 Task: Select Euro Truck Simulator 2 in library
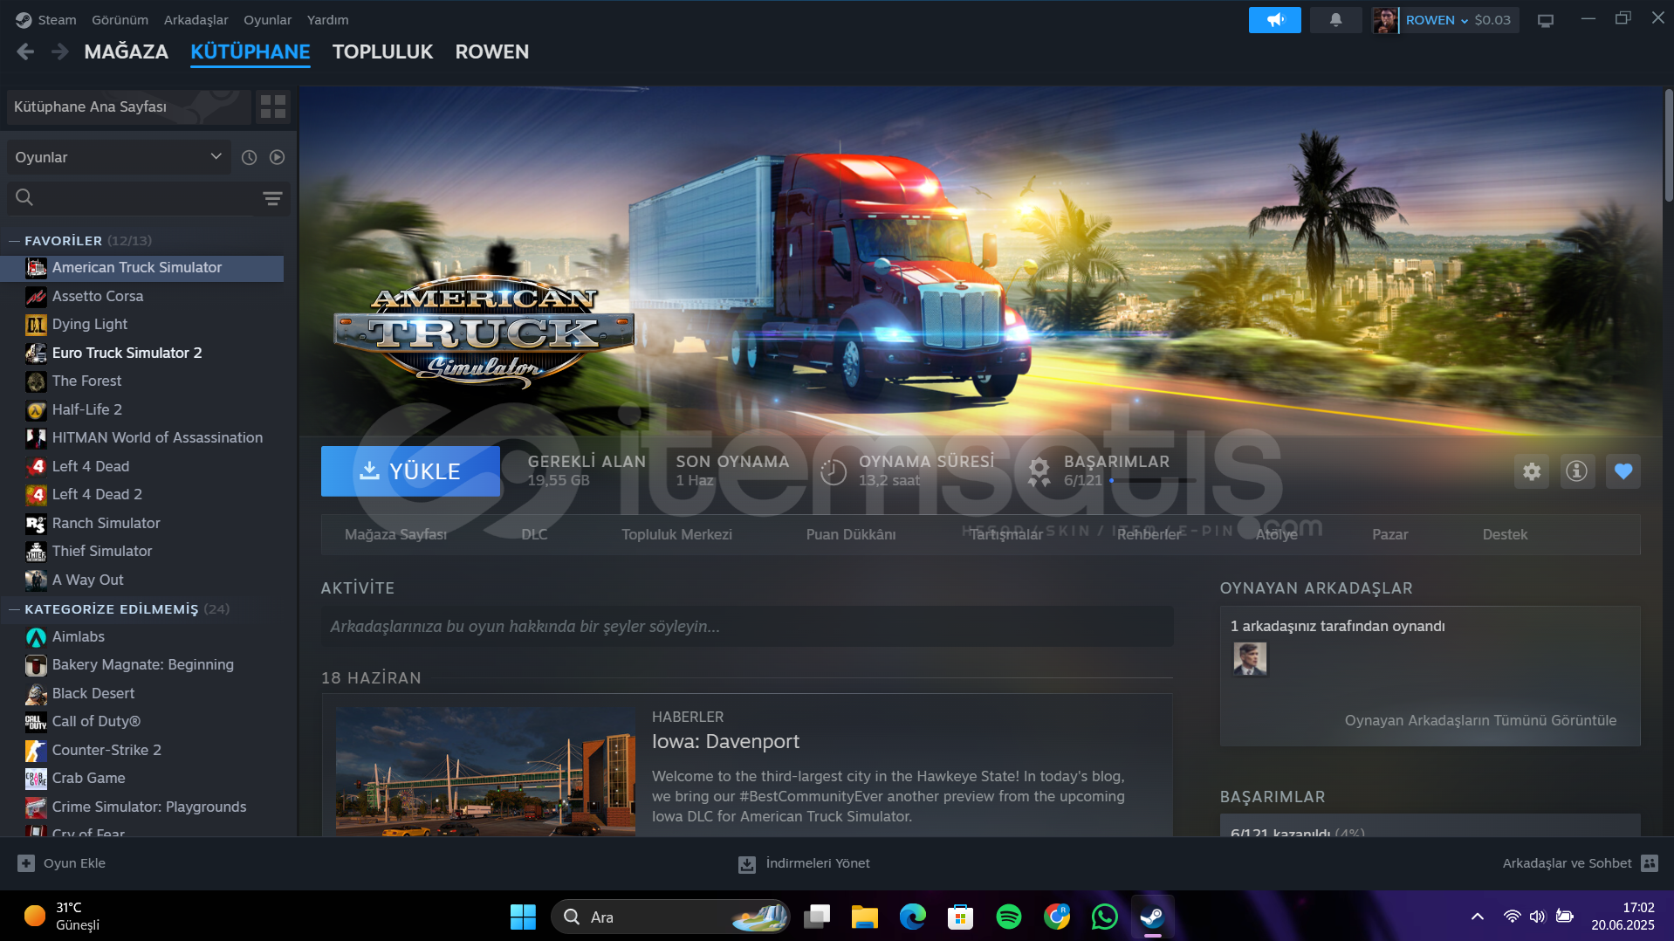point(127,353)
